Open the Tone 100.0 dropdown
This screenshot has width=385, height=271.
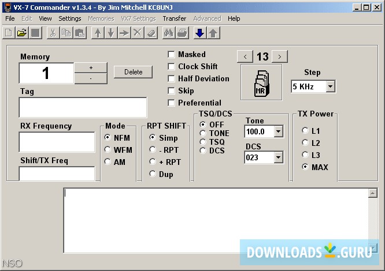point(278,131)
